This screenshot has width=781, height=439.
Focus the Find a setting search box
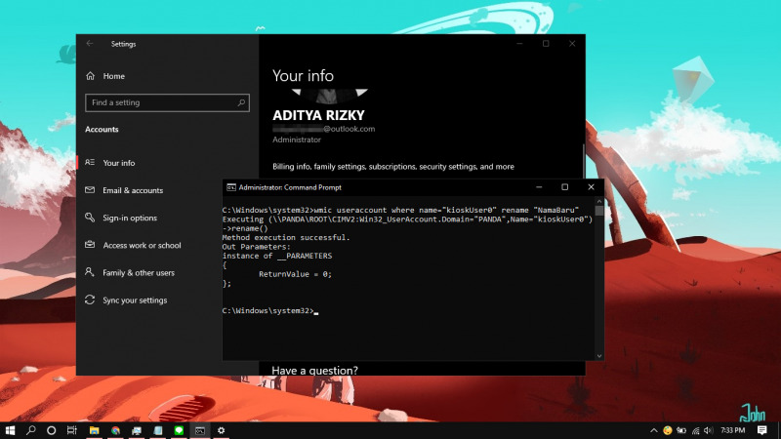point(167,102)
